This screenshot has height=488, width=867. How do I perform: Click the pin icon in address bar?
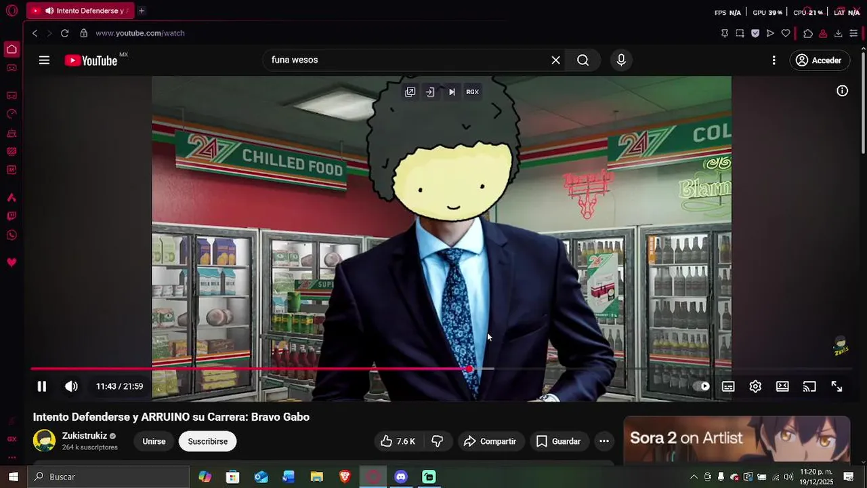tap(725, 33)
